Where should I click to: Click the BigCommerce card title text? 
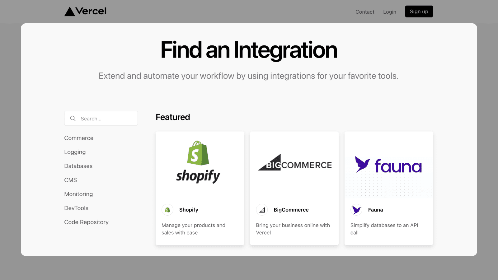pos(291,210)
